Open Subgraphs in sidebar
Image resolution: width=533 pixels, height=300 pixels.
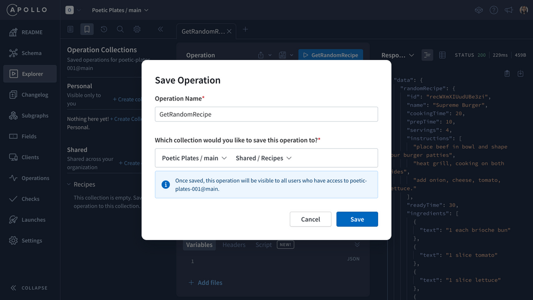coord(30,116)
